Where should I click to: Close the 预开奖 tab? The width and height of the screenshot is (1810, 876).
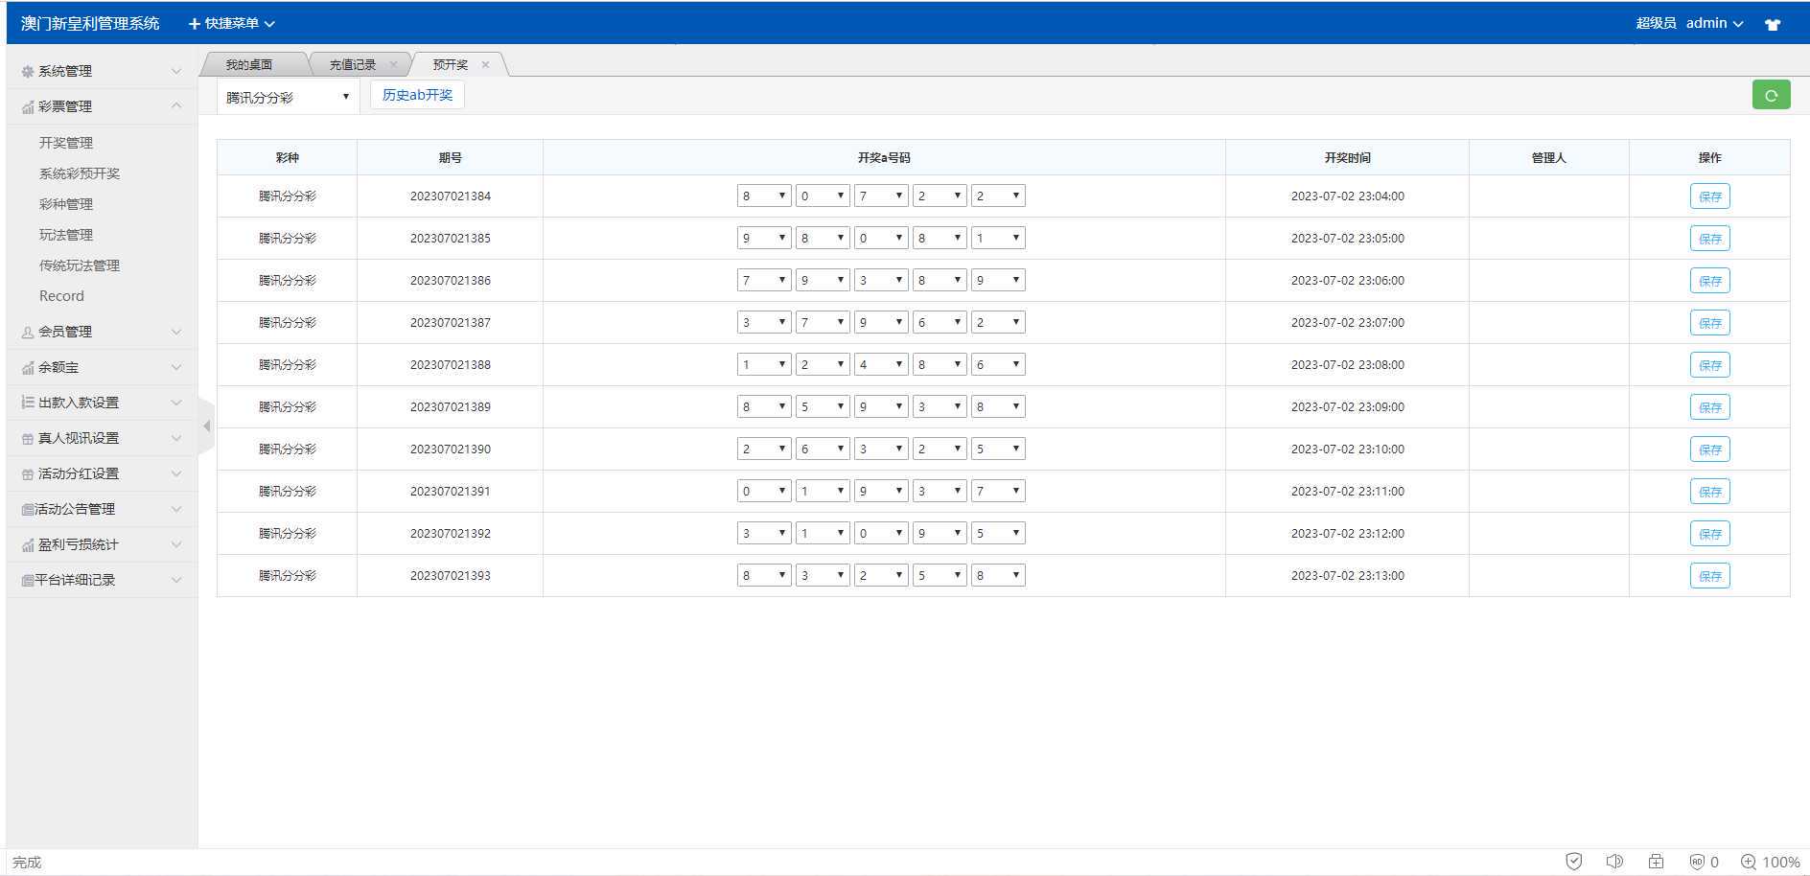point(485,64)
